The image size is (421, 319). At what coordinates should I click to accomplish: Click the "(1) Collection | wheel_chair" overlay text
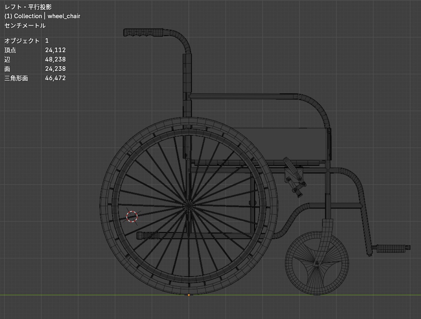tap(42, 16)
